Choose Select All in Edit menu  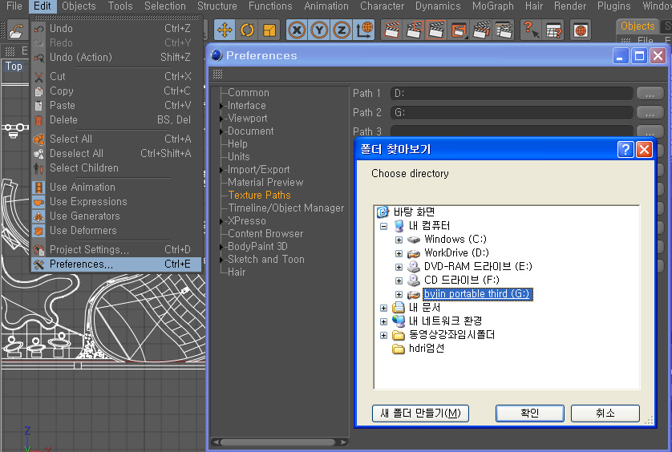click(x=116, y=139)
